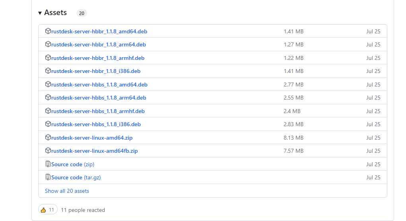
Task: Collapse the Assets section triangle
Action: [40, 13]
